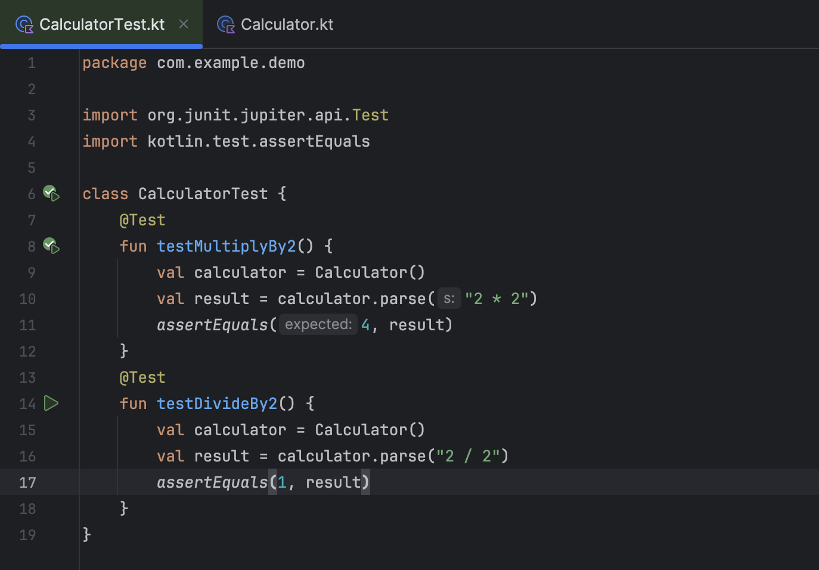This screenshot has width=819, height=570.
Task: Click the Kotlin class icon on CalculatorTest.kt tab
Action: click(x=24, y=24)
